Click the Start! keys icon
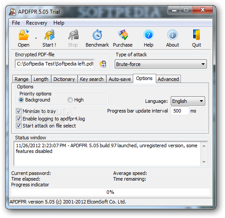The height and width of the screenshot is (218, 225). 49,35
